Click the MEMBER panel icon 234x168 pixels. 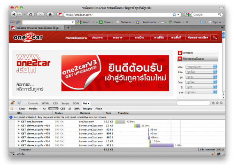(x=180, y=53)
